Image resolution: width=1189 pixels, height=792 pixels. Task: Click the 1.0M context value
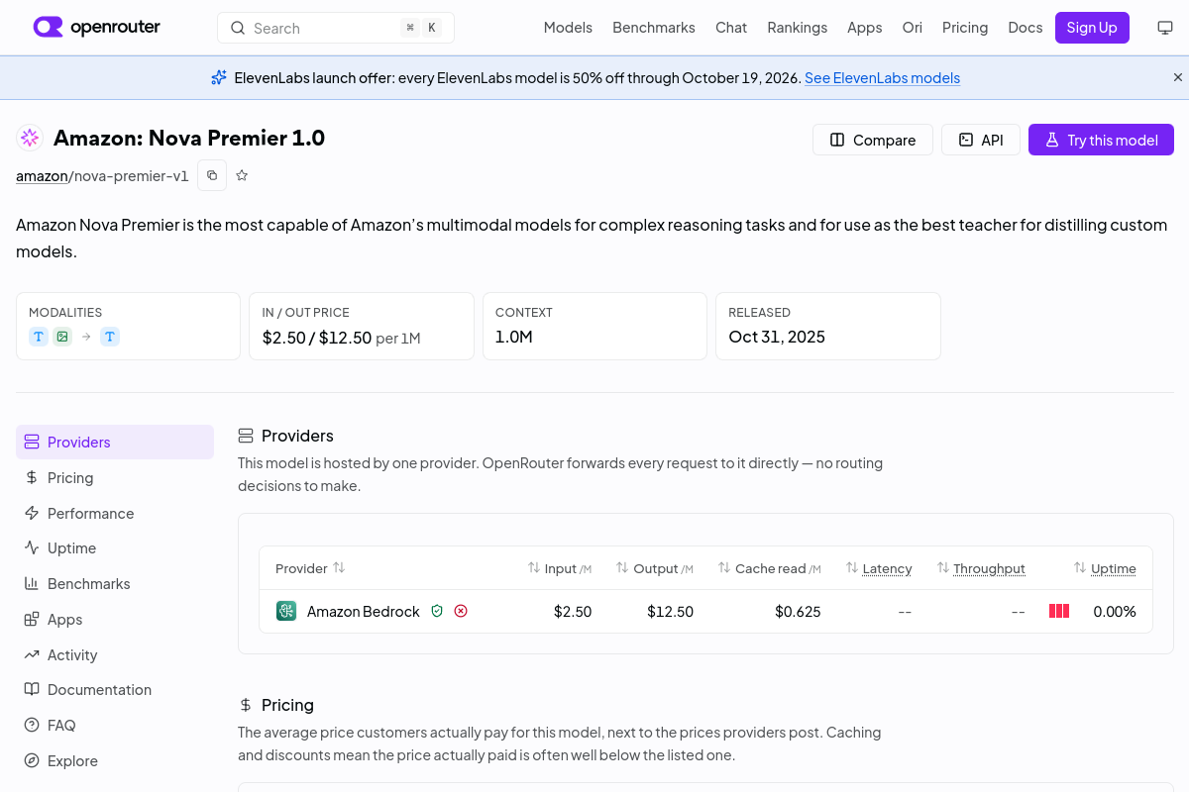(x=514, y=337)
